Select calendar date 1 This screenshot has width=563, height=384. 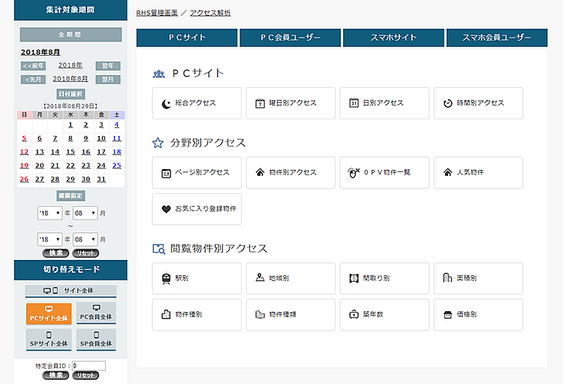pos(71,125)
